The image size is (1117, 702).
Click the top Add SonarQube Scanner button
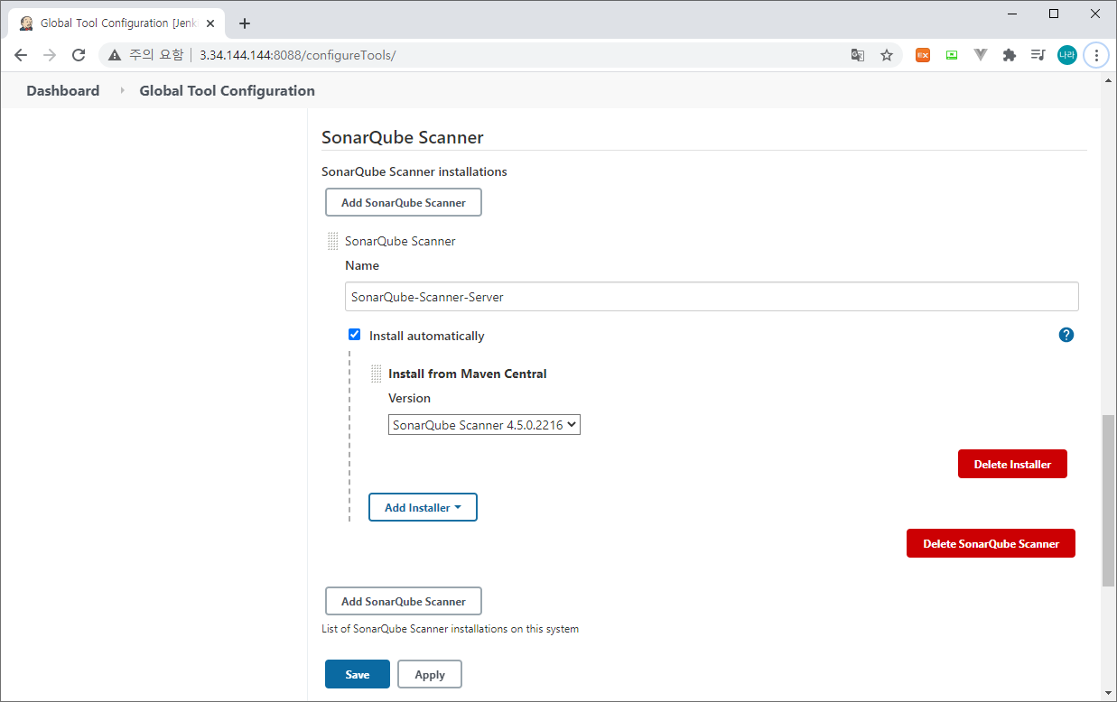(x=404, y=202)
